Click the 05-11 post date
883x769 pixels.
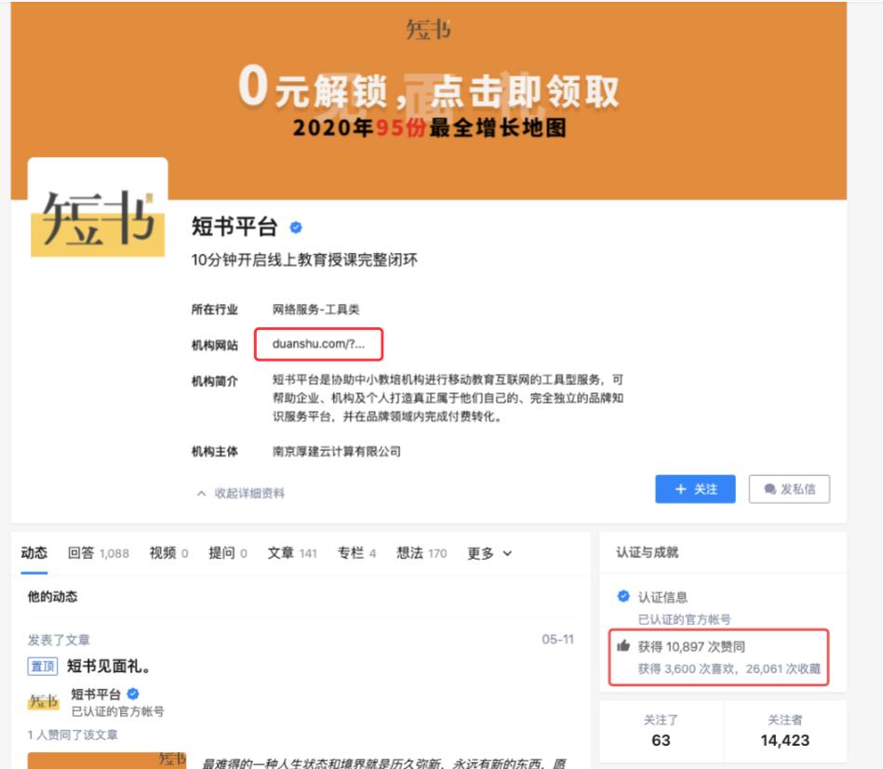coord(557,639)
